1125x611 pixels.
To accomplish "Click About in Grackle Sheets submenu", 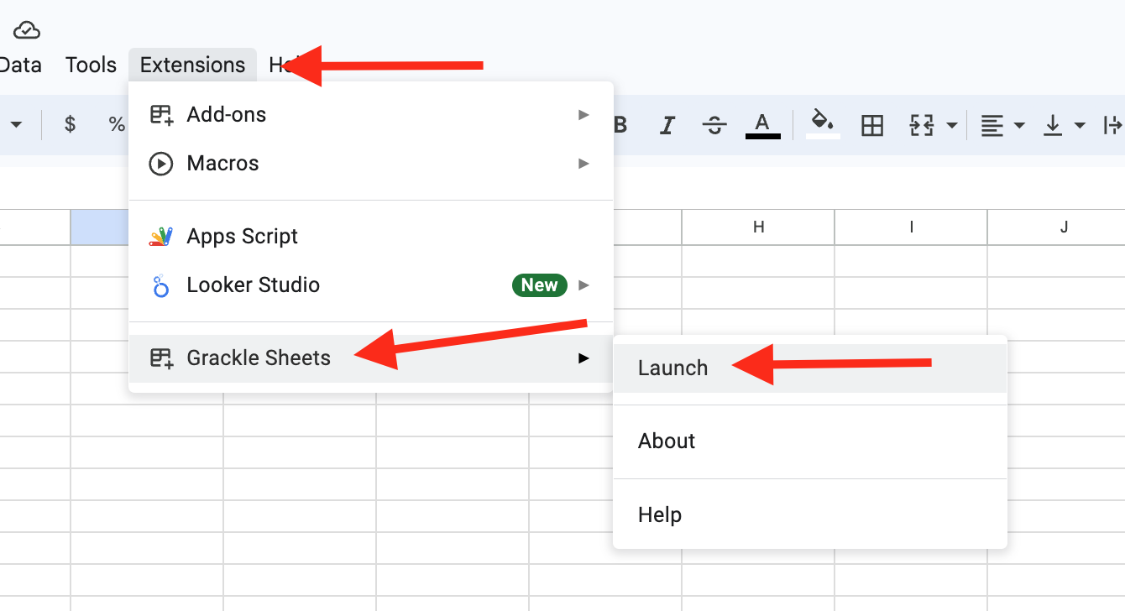I will tap(810, 441).
